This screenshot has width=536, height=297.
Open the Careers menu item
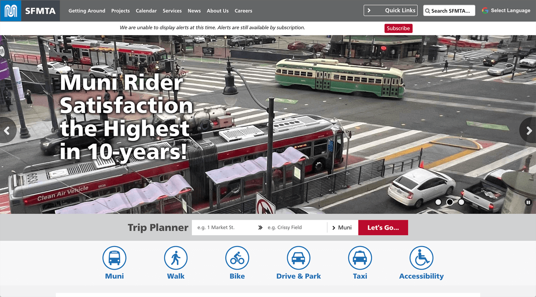pyautogui.click(x=243, y=11)
